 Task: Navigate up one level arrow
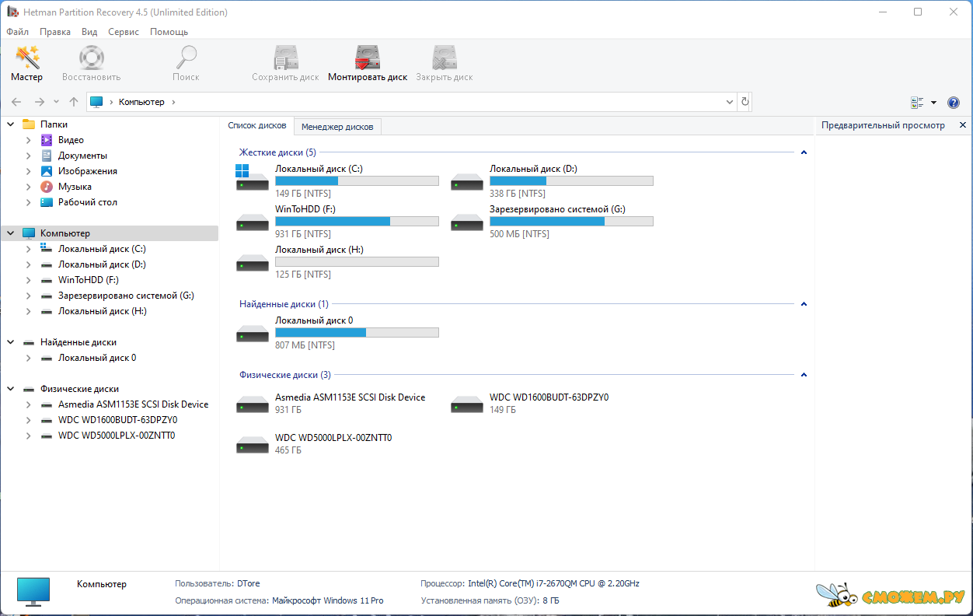(x=74, y=102)
